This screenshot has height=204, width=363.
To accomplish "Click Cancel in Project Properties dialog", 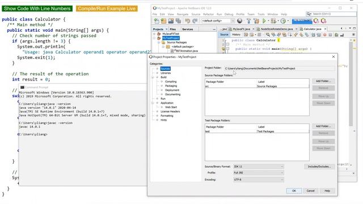I will pyautogui.click(x=310, y=191).
